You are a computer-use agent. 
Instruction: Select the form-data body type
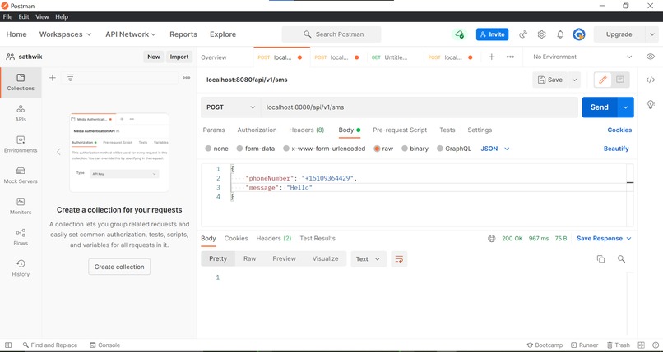255,149
